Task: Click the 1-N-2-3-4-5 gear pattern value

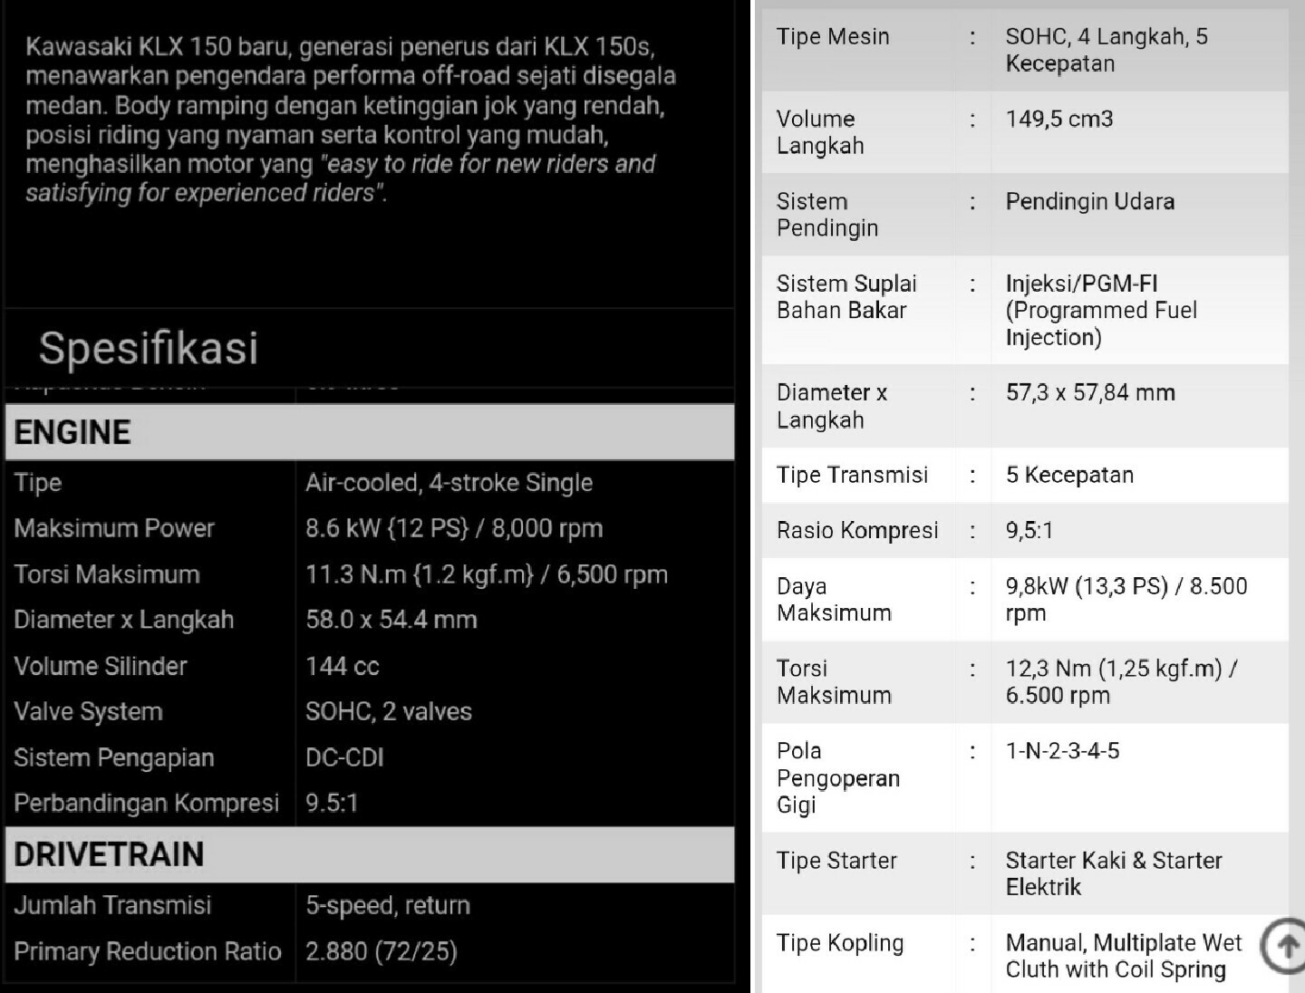Action: pyautogui.click(x=1062, y=751)
